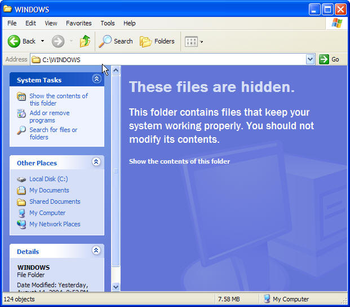Image resolution: width=350 pixels, height=307 pixels.
Task: Click the Shared Documents folder icon
Action: pyautogui.click(x=21, y=202)
